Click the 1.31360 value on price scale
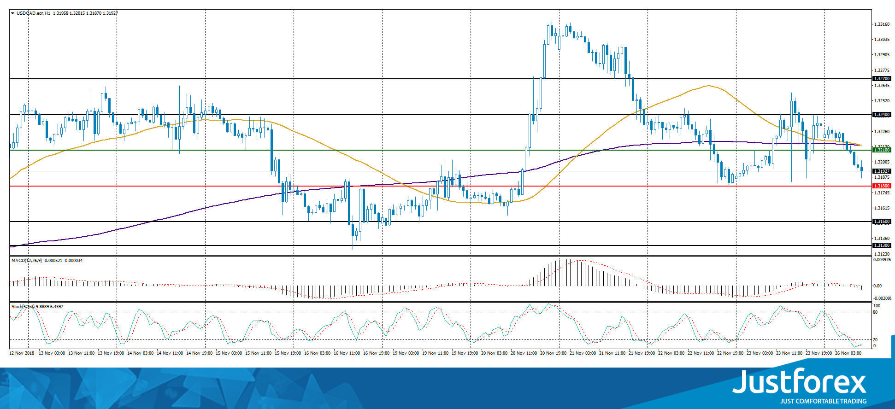This screenshot has width=895, height=409. (x=882, y=239)
